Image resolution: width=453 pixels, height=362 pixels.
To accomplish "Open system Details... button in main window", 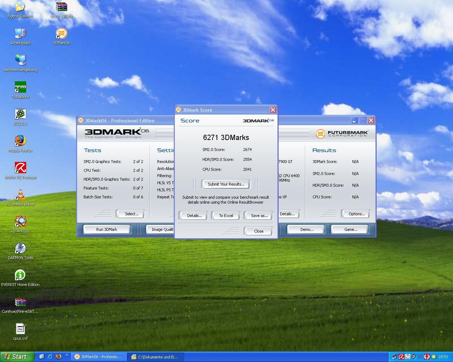I will tap(288, 214).
